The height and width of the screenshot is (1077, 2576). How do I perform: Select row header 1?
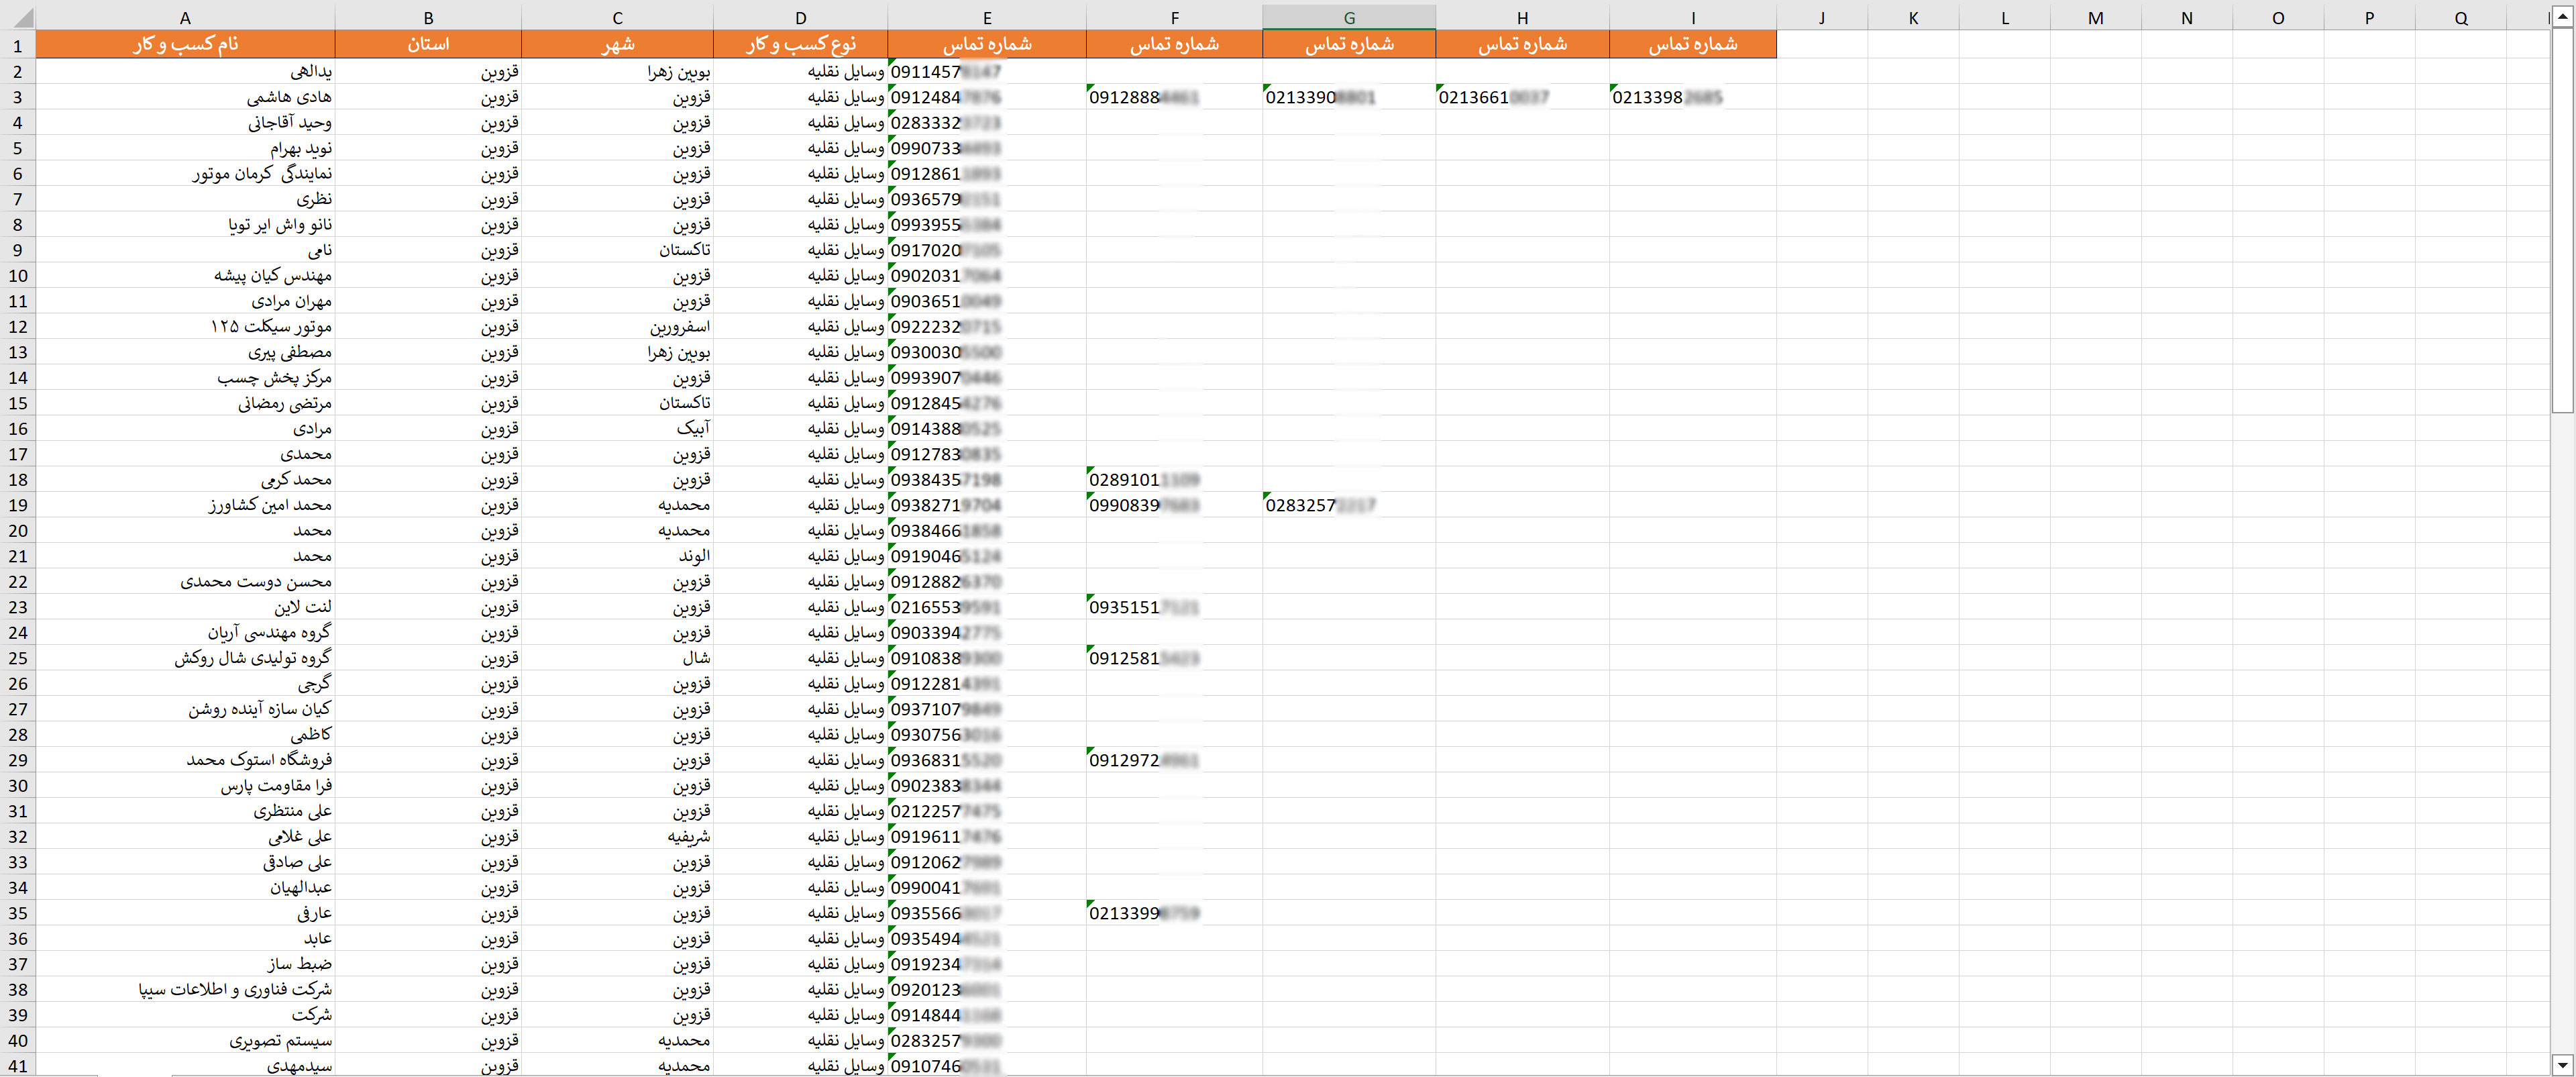pos(17,44)
